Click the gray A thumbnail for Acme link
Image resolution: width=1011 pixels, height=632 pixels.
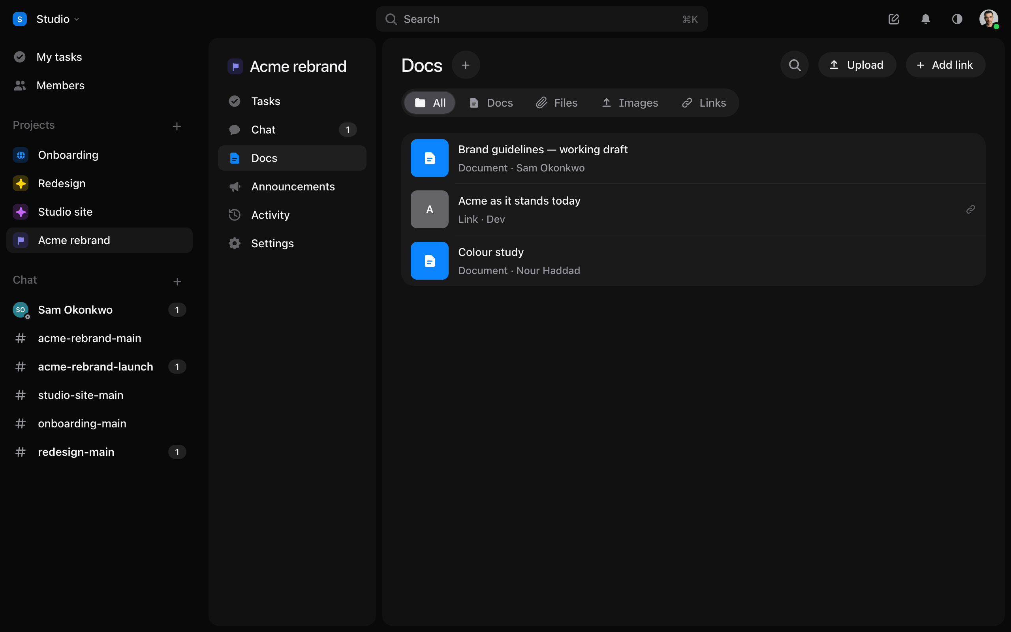click(x=429, y=209)
